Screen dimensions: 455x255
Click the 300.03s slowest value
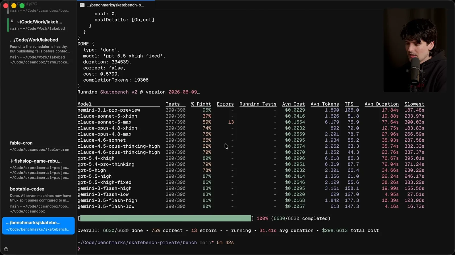414,122
